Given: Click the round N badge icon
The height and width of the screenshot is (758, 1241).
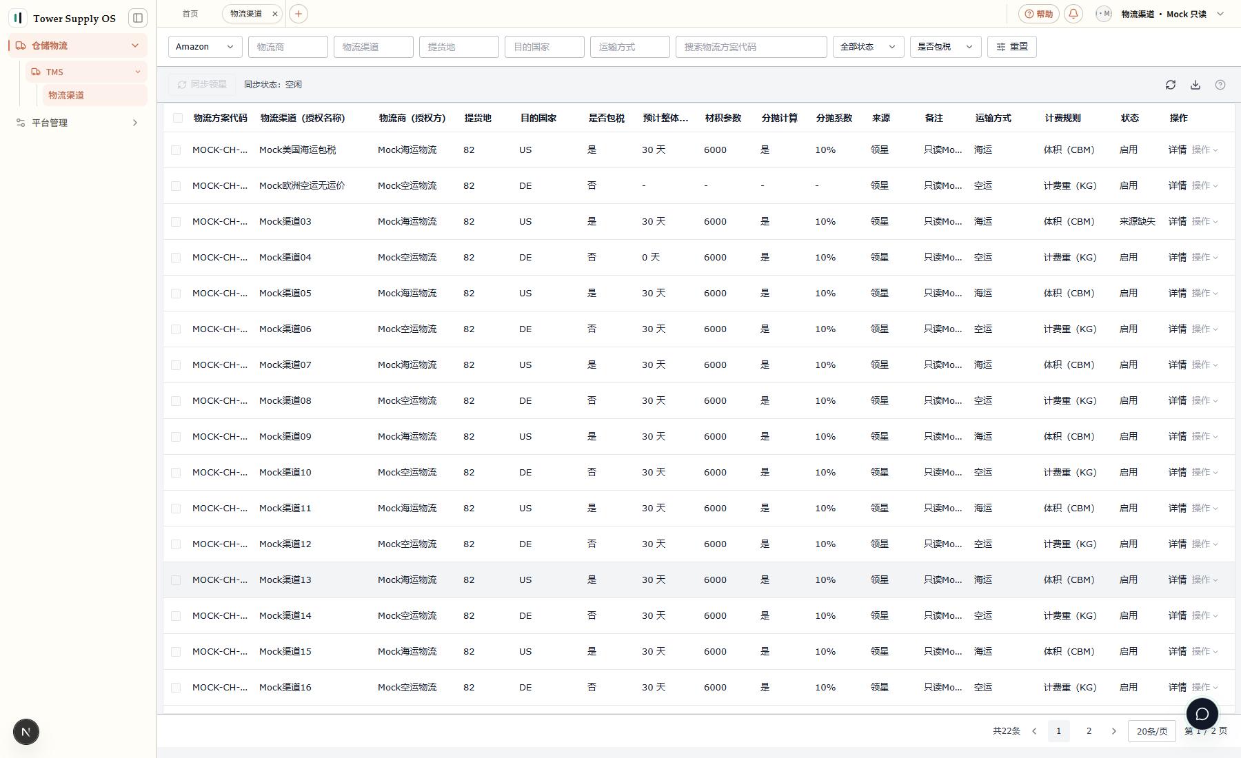Looking at the screenshot, I should pyautogui.click(x=26, y=732).
